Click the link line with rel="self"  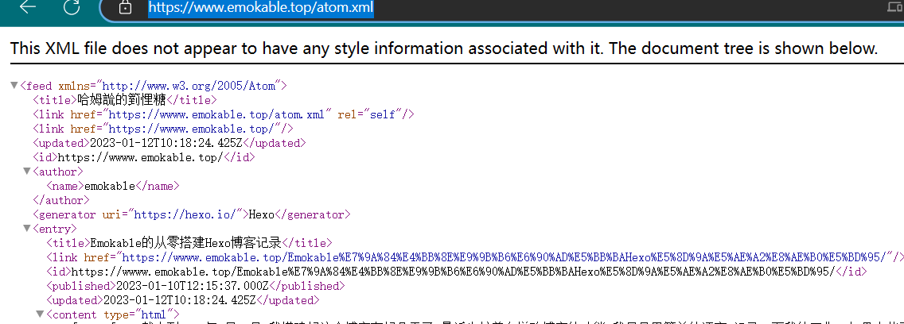tap(223, 114)
